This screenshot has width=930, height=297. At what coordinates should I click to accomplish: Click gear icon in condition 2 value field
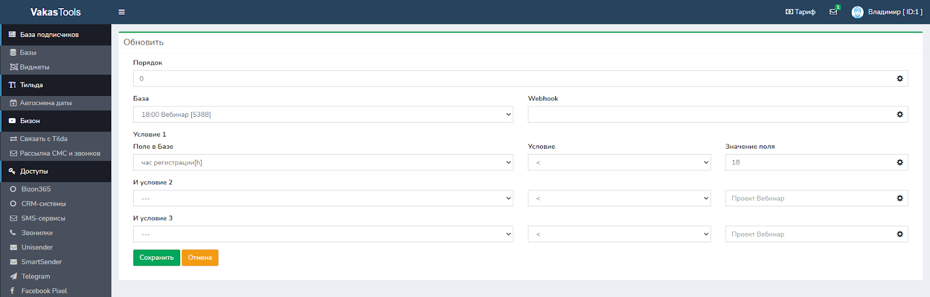pyautogui.click(x=900, y=198)
